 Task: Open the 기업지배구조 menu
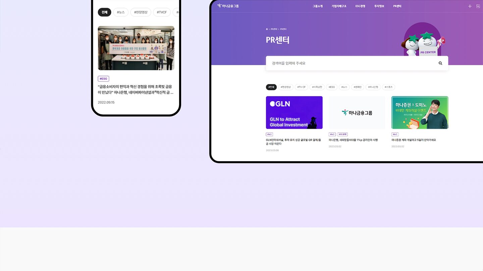coord(339,6)
